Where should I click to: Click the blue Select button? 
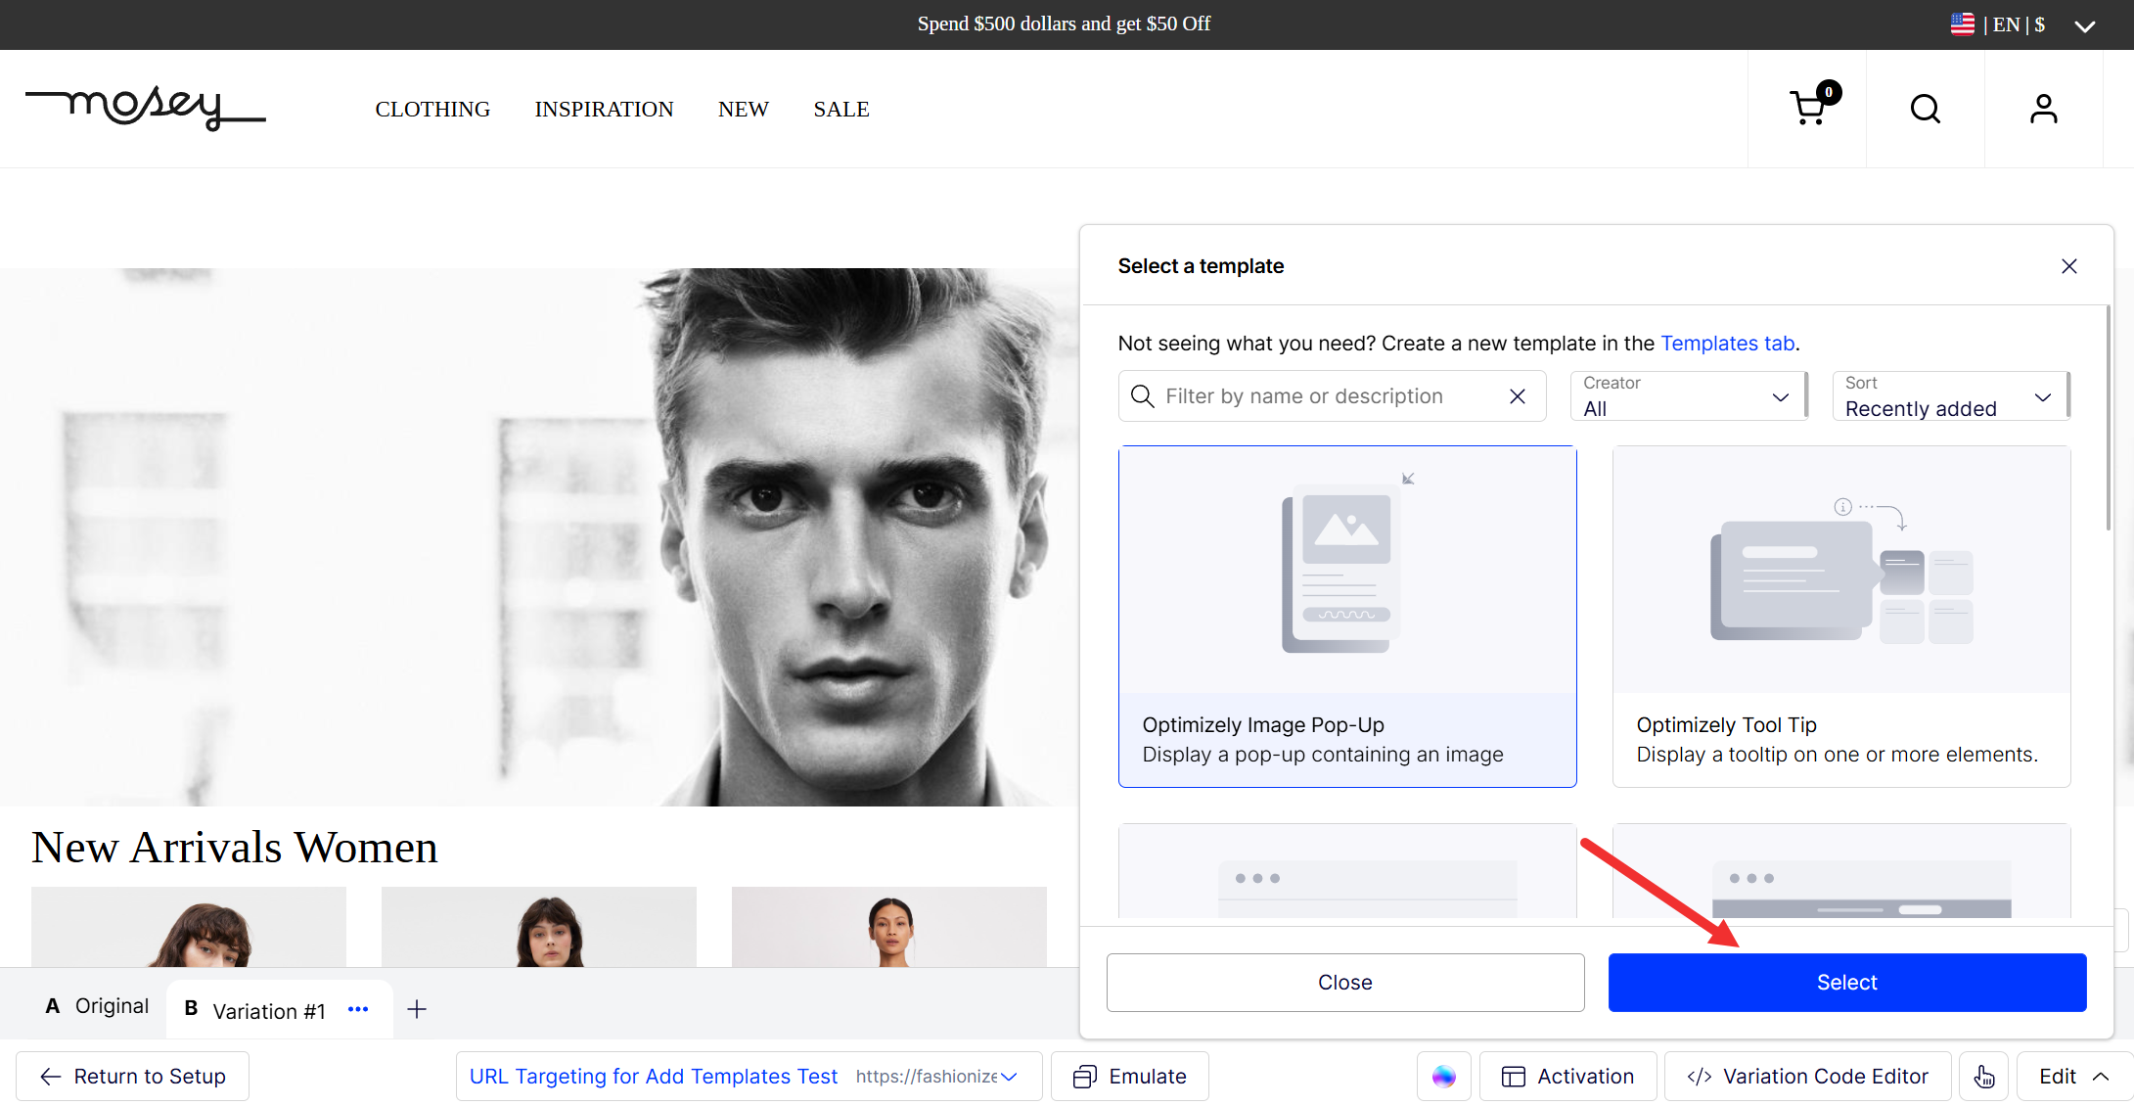tap(1846, 983)
